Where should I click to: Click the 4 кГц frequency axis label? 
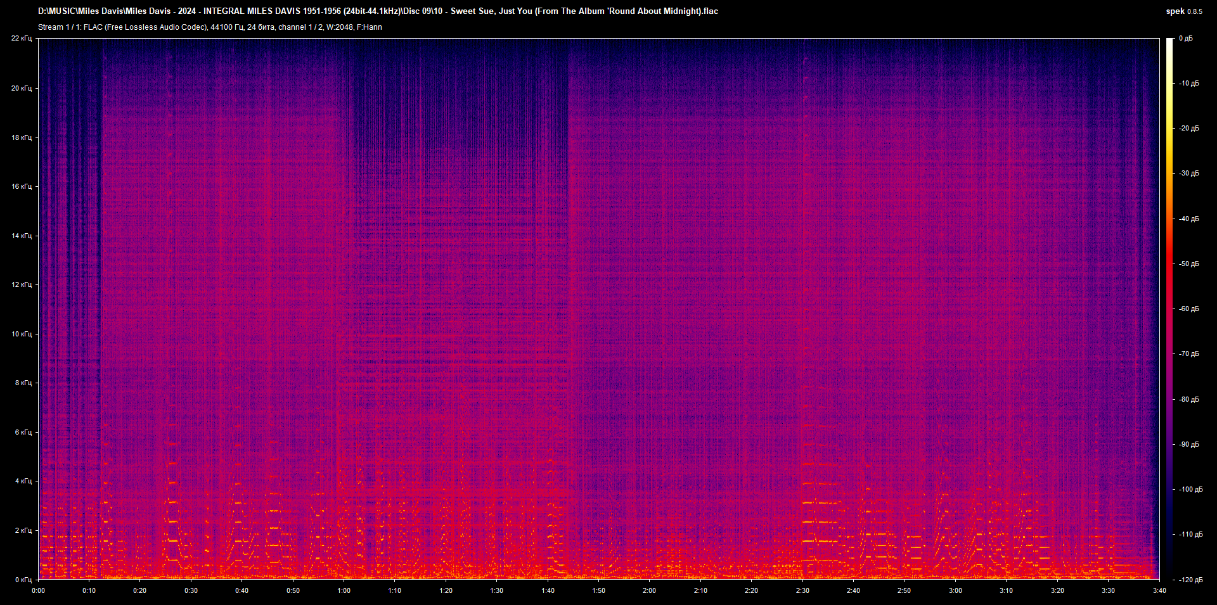(23, 481)
